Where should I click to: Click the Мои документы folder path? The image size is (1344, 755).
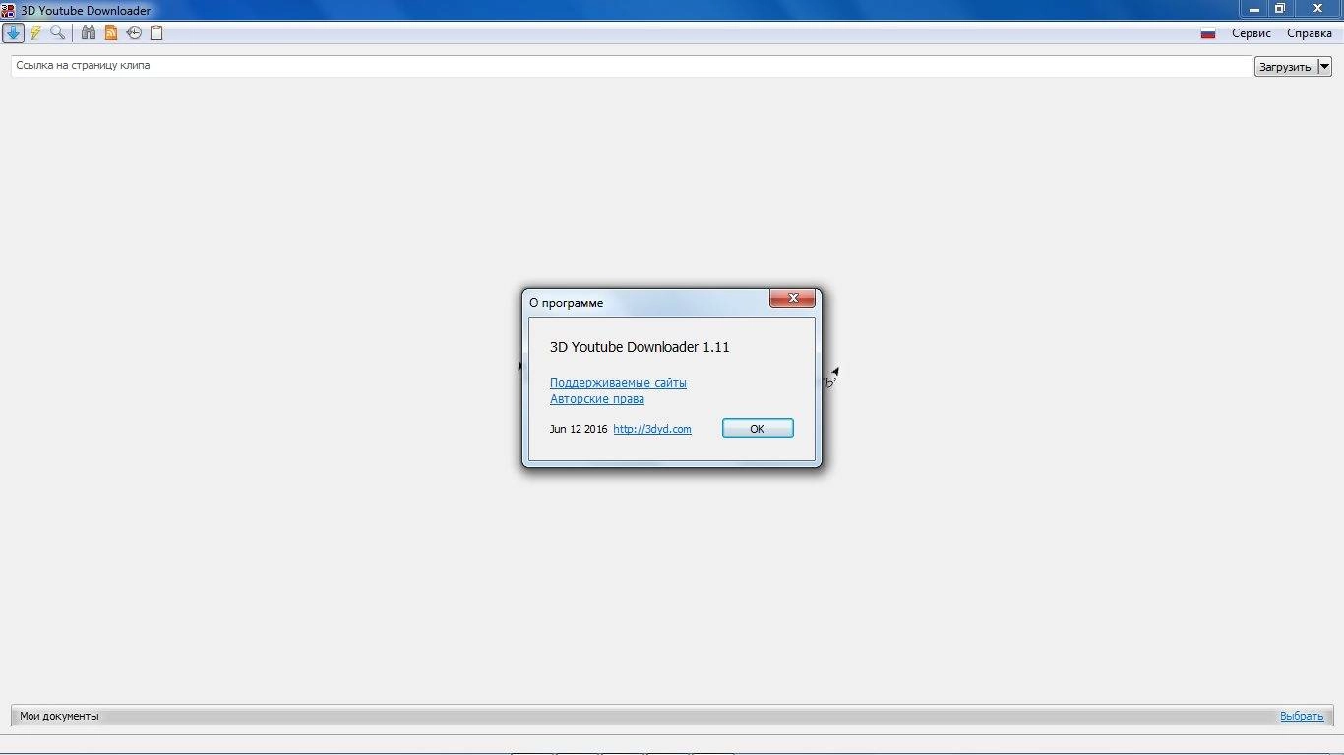tap(60, 716)
